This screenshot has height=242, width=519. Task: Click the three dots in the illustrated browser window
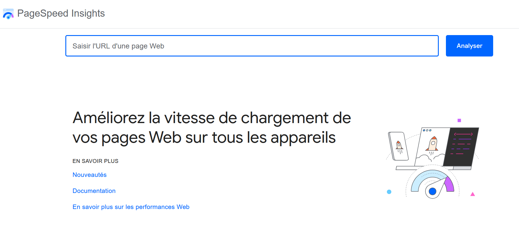click(x=427, y=130)
